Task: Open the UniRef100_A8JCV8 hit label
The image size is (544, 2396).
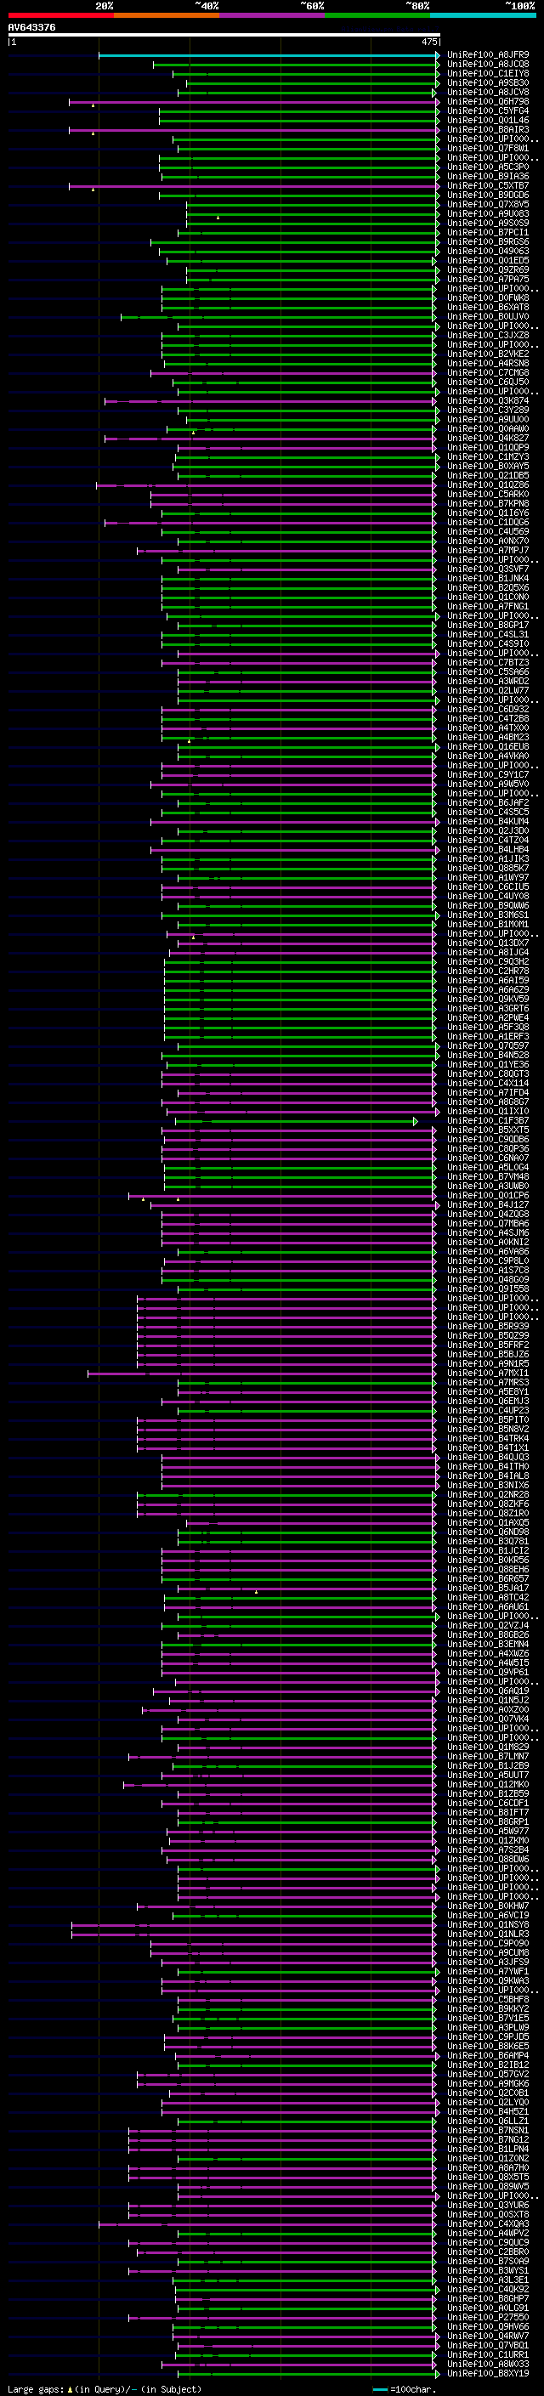Action: tap(488, 92)
